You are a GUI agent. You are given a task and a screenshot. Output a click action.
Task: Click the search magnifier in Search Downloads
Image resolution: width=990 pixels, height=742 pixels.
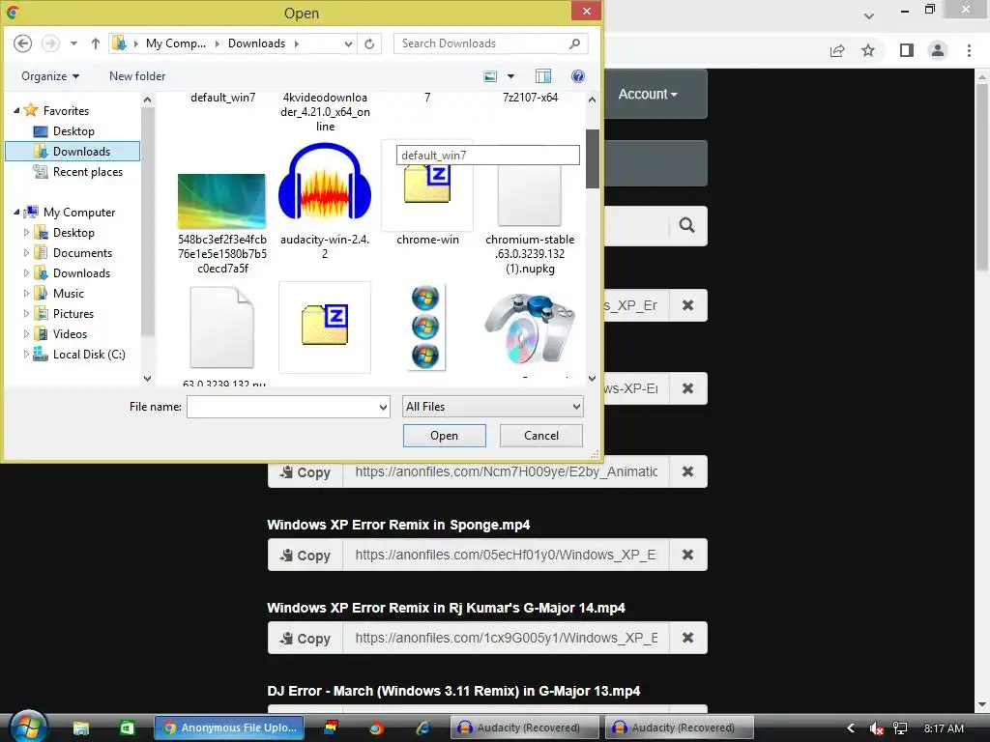coord(574,43)
